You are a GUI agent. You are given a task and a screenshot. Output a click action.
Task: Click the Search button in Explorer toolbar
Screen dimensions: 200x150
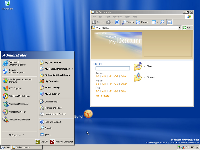[x=128, y=22]
